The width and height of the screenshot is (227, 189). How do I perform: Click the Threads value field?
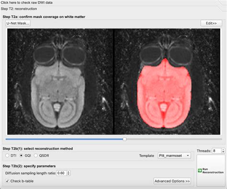tap(216, 151)
